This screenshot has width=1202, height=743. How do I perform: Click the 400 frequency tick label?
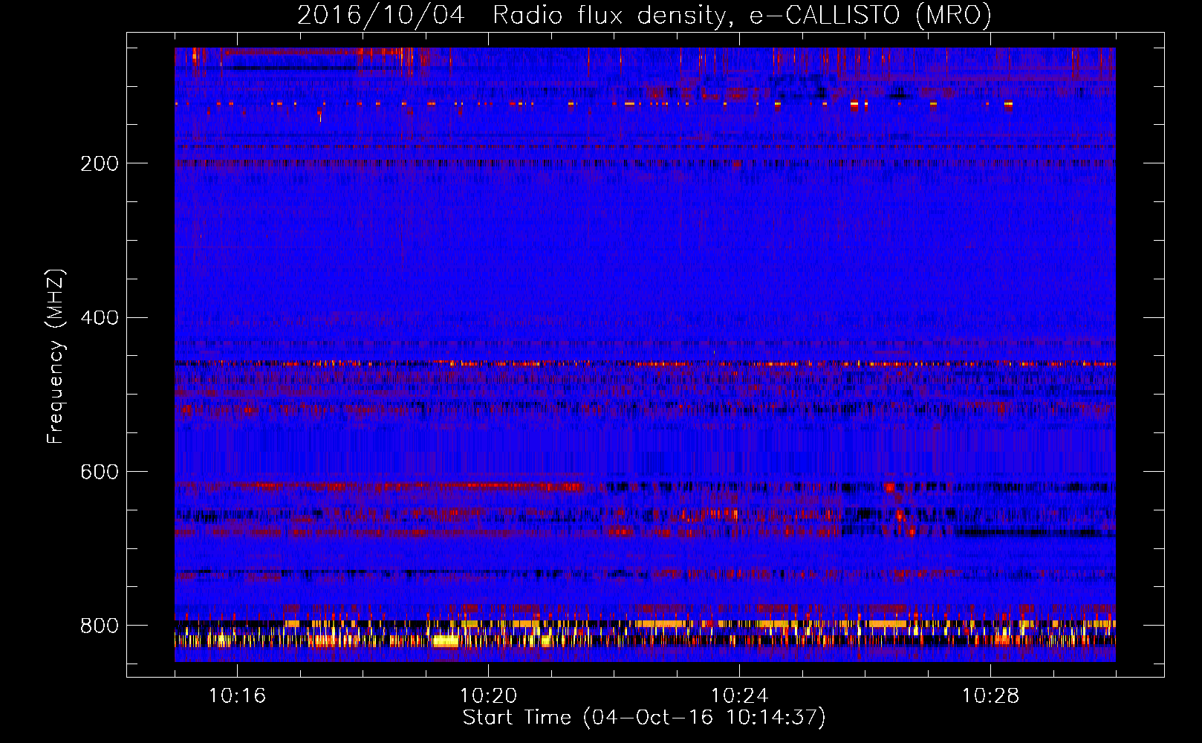(100, 318)
